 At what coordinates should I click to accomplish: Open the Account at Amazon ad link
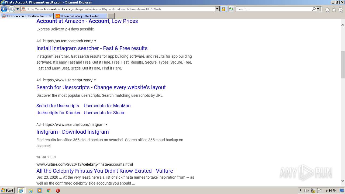pyautogui.click(x=87, y=21)
